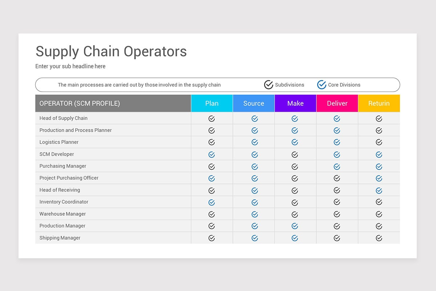Viewport: 436px width, 291px height.
Task: Select the blue Source column header
Action: 254,103
